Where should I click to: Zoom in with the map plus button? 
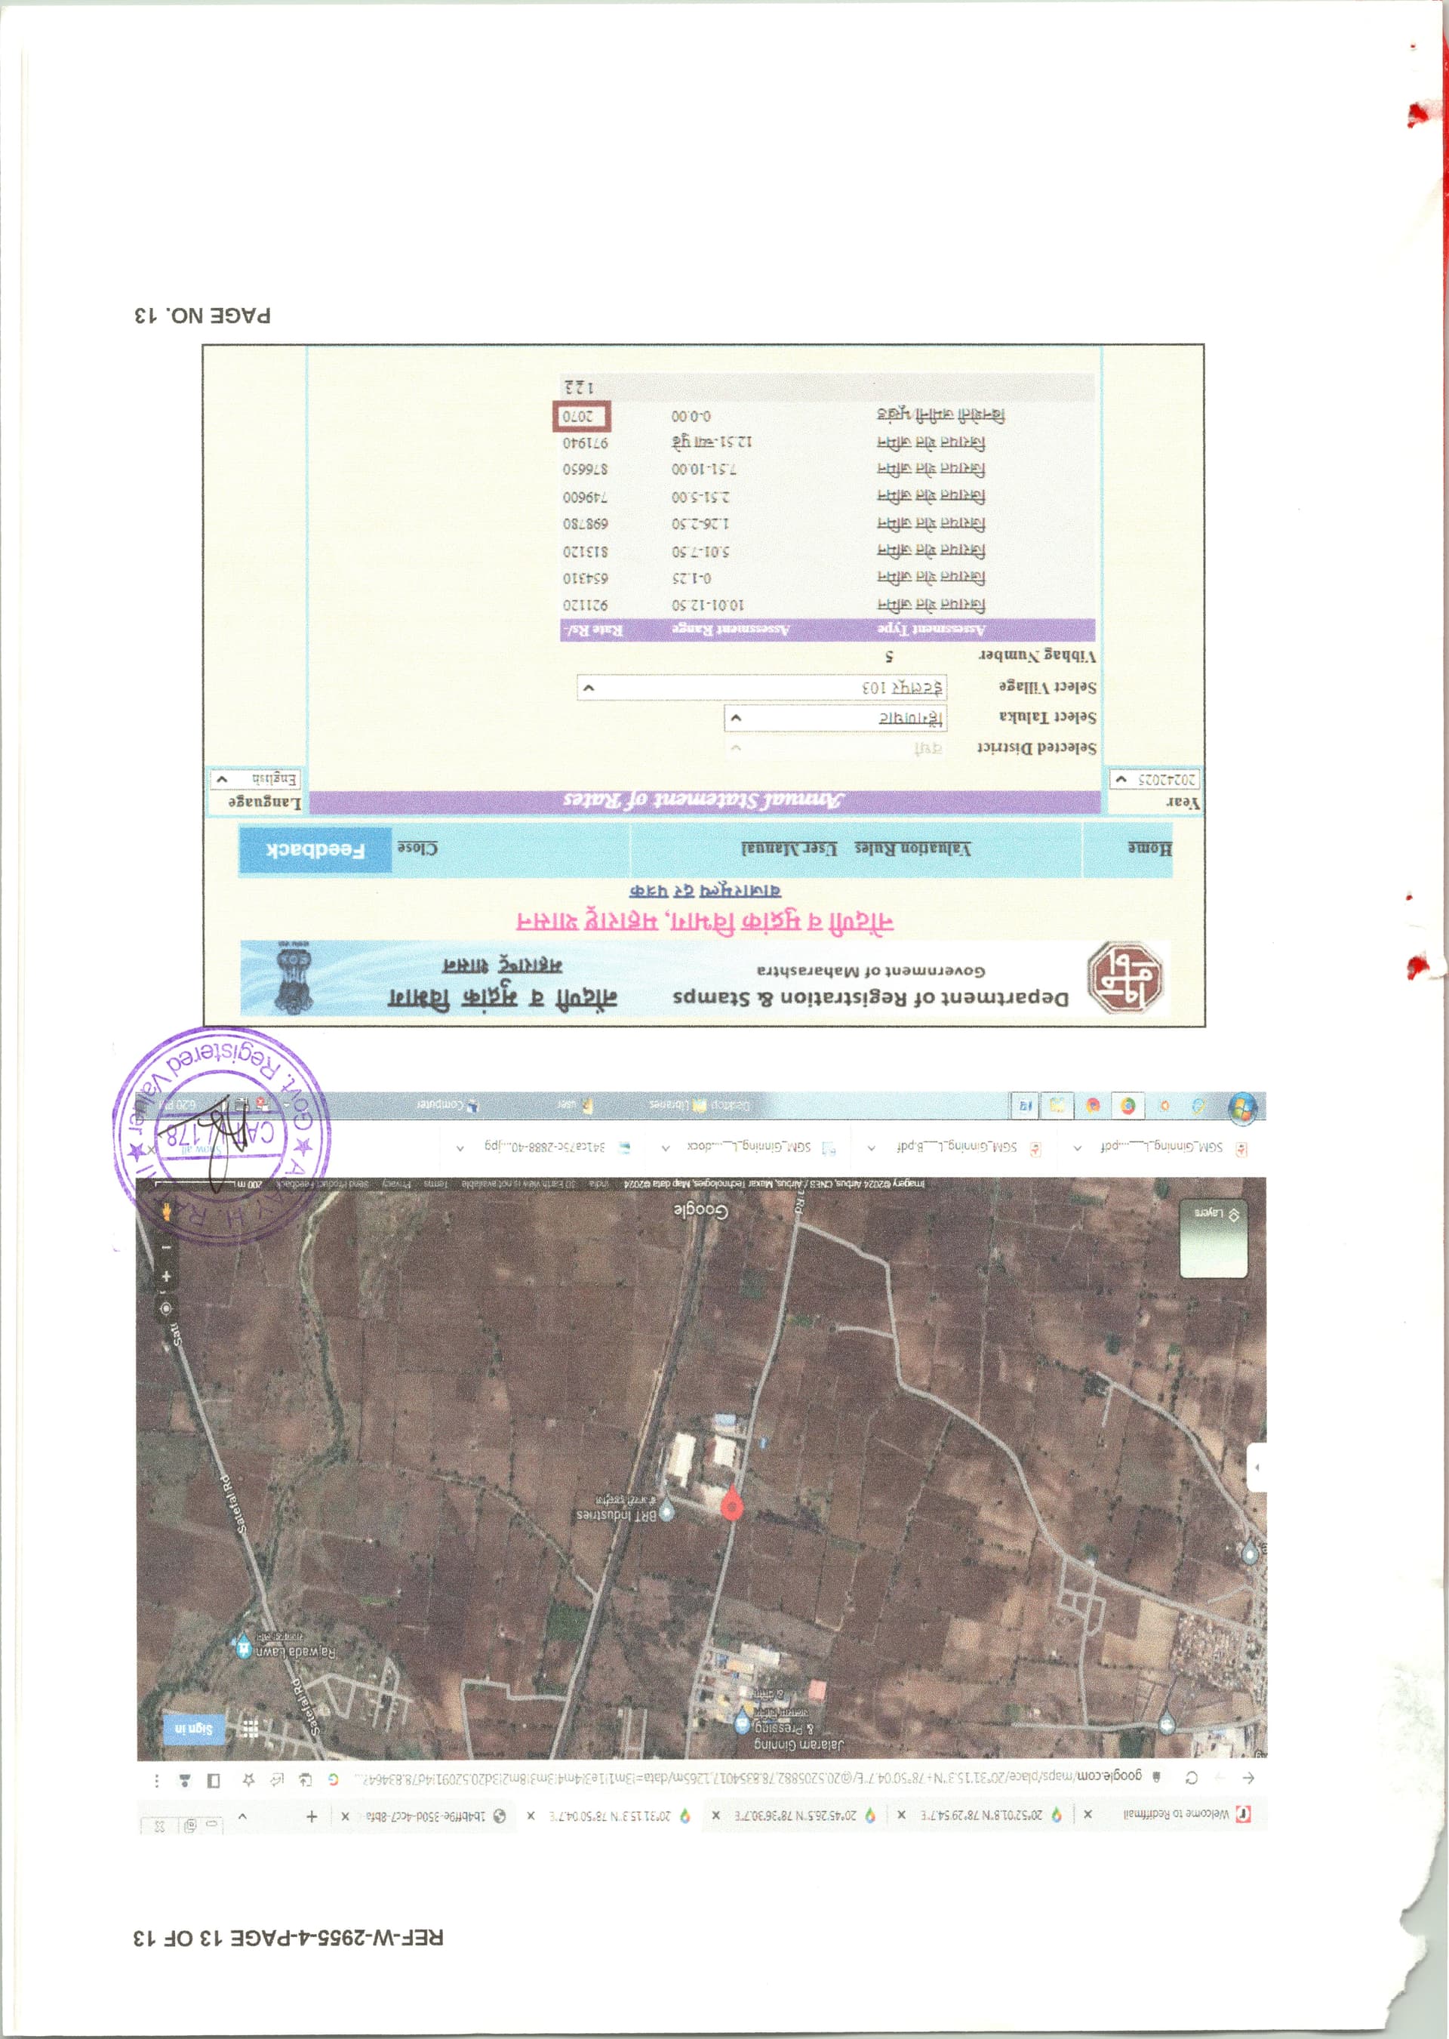tap(166, 1276)
